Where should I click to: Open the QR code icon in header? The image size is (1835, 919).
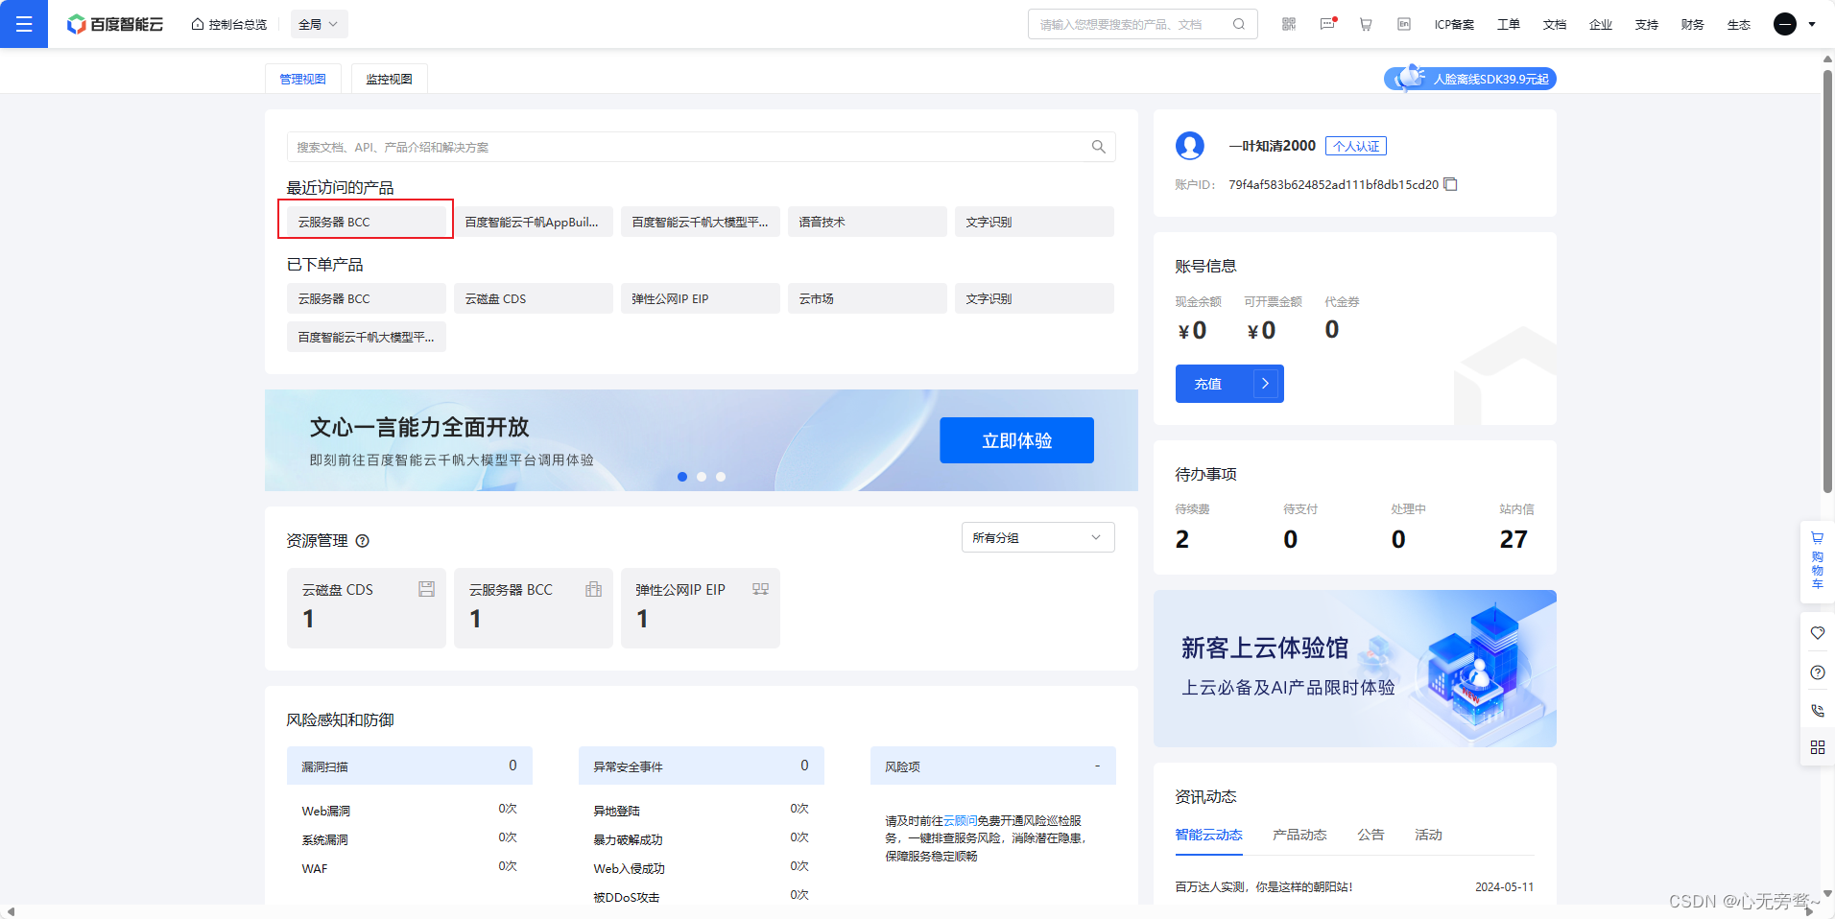click(x=1289, y=24)
